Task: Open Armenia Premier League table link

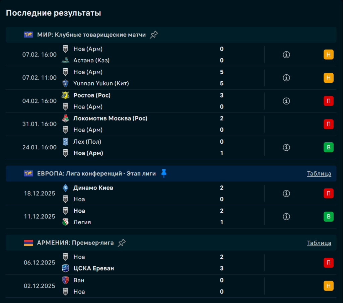Action: click(319, 243)
